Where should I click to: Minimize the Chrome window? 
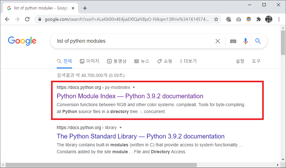pyautogui.click(x=250, y=5)
